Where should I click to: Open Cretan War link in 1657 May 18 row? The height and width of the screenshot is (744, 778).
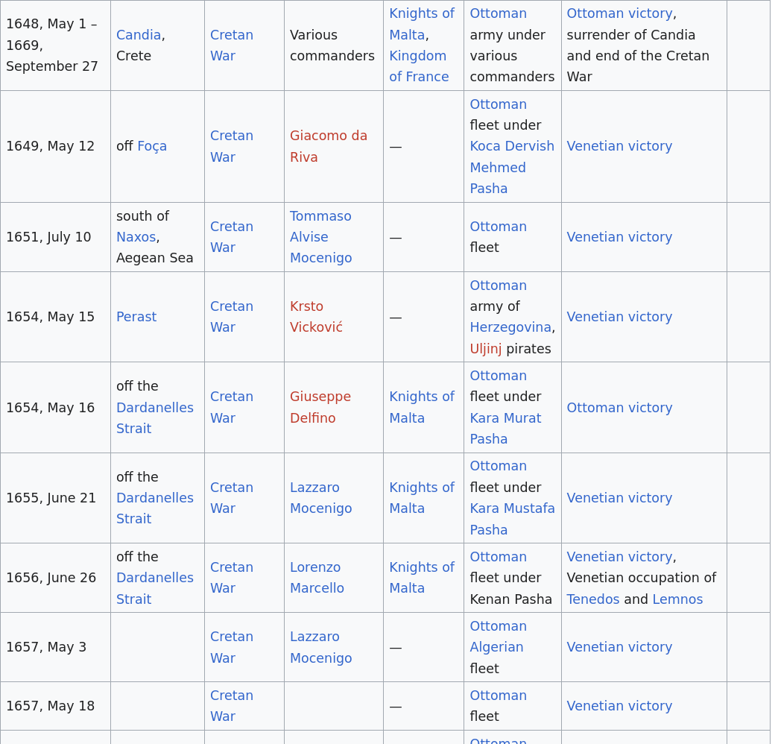coord(232,706)
